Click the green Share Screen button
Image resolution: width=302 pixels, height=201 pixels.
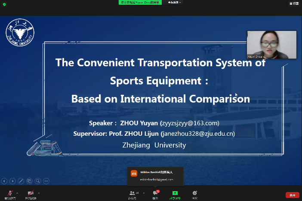point(175,194)
